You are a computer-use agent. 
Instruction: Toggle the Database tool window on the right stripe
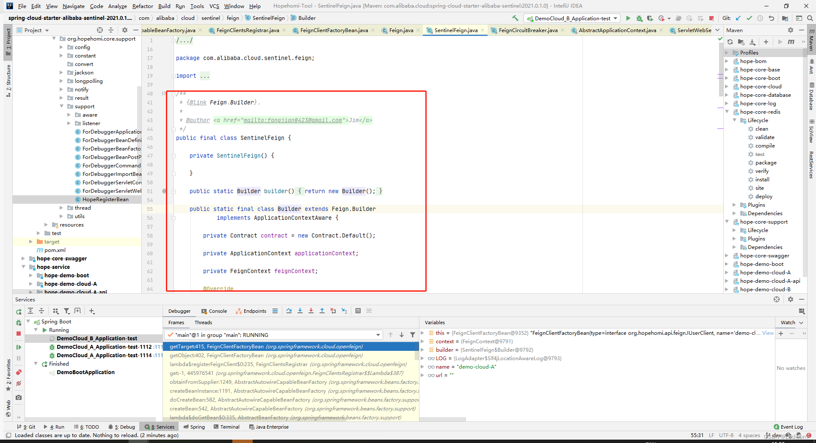pyautogui.click(x=811, y=96)
